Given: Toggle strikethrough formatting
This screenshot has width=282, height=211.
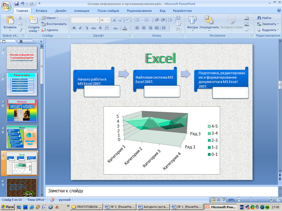Looking at the screenshot, I should click(x=94, y=28).
